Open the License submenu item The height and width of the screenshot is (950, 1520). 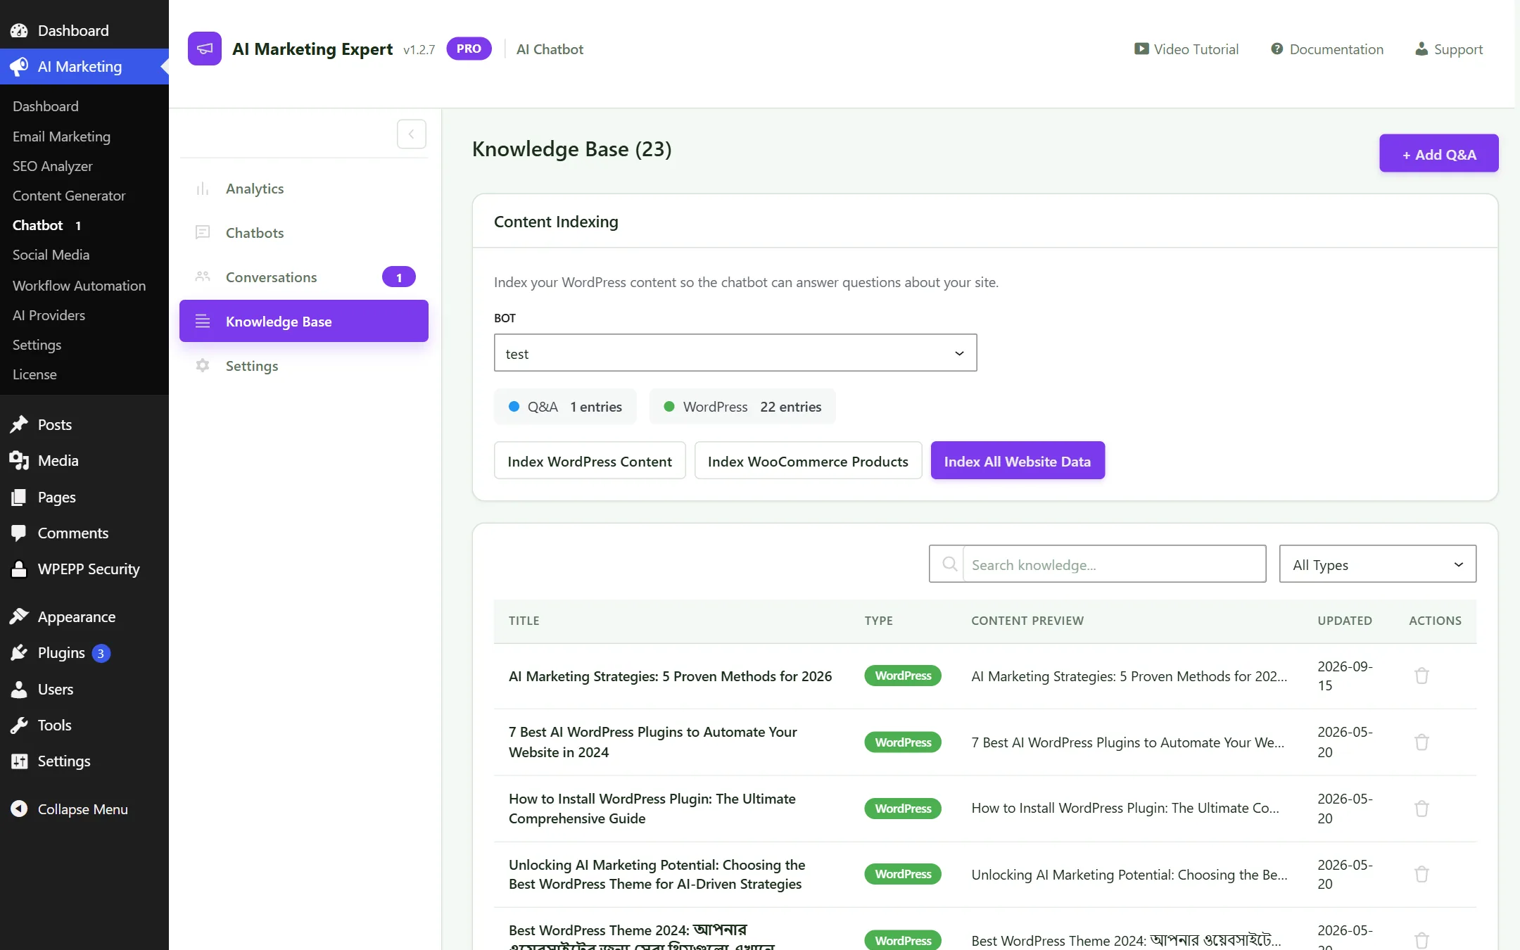pos(34,374)
